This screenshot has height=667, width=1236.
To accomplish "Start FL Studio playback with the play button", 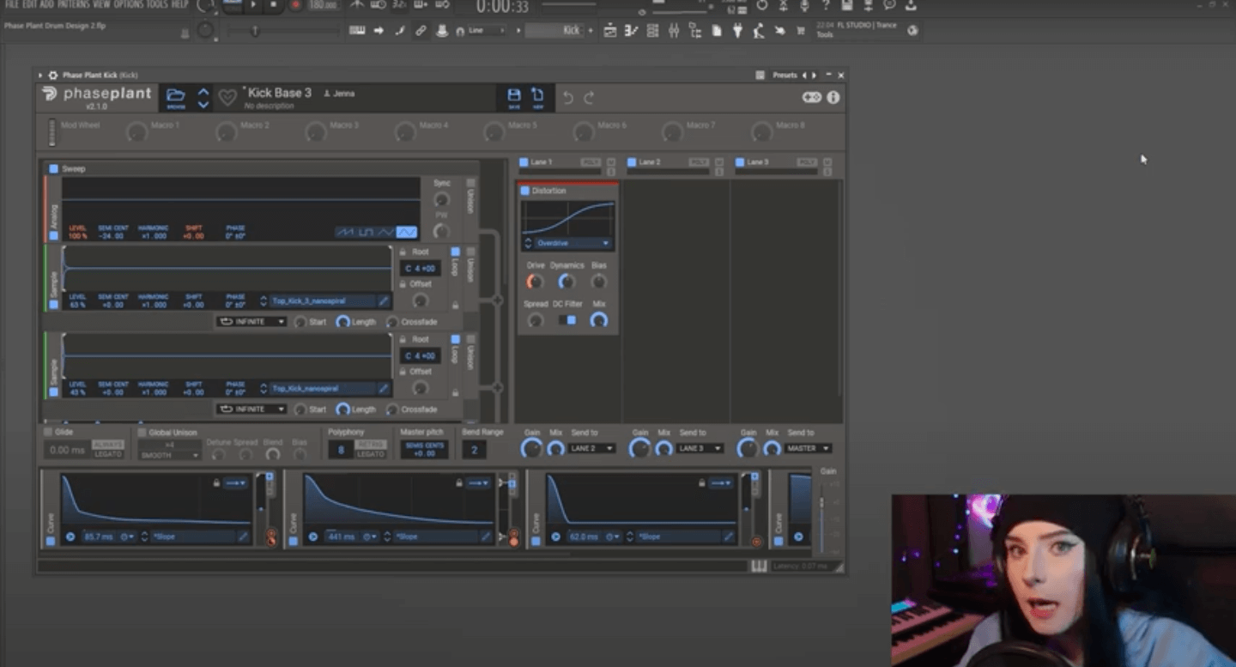I will 253,5.
